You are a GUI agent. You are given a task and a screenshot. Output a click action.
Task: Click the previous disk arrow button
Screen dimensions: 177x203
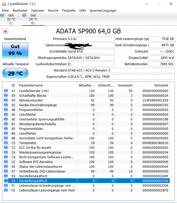coord(5,31)
